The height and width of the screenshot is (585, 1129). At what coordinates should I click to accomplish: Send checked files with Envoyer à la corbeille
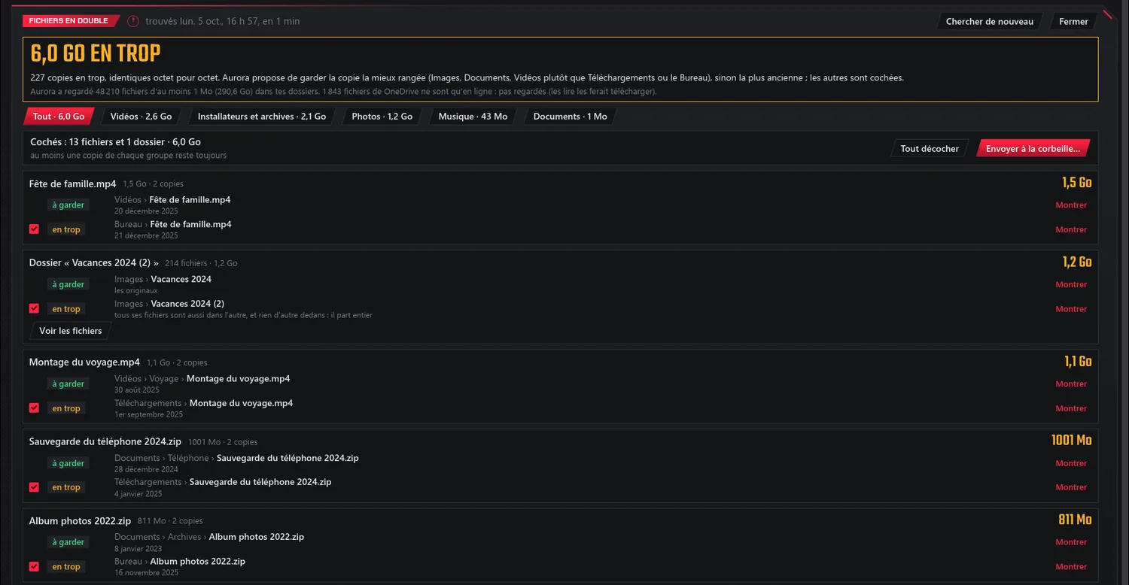[1033, 148]
